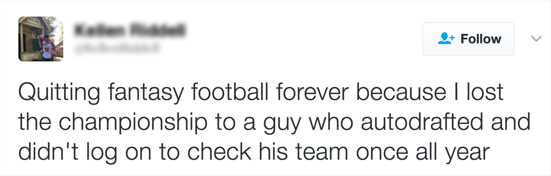Click the person-plus icon in Follow button
Viewport: 551px width, 176px height.
coord(446,38)
